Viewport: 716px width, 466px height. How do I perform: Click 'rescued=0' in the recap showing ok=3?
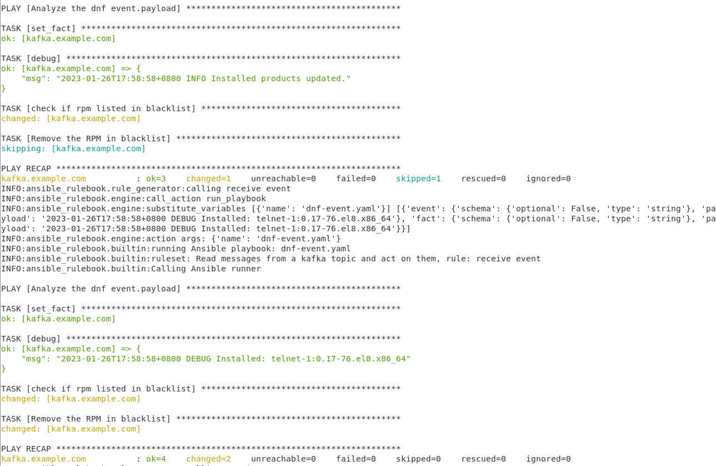pos(483,179)
